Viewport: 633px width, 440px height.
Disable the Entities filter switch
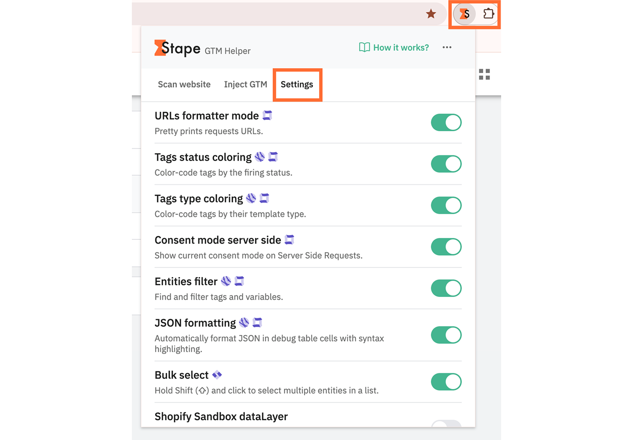tap(446, 288)
